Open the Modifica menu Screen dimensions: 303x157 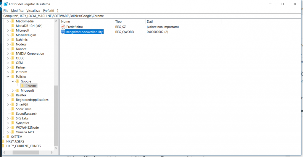click(17, 11)
